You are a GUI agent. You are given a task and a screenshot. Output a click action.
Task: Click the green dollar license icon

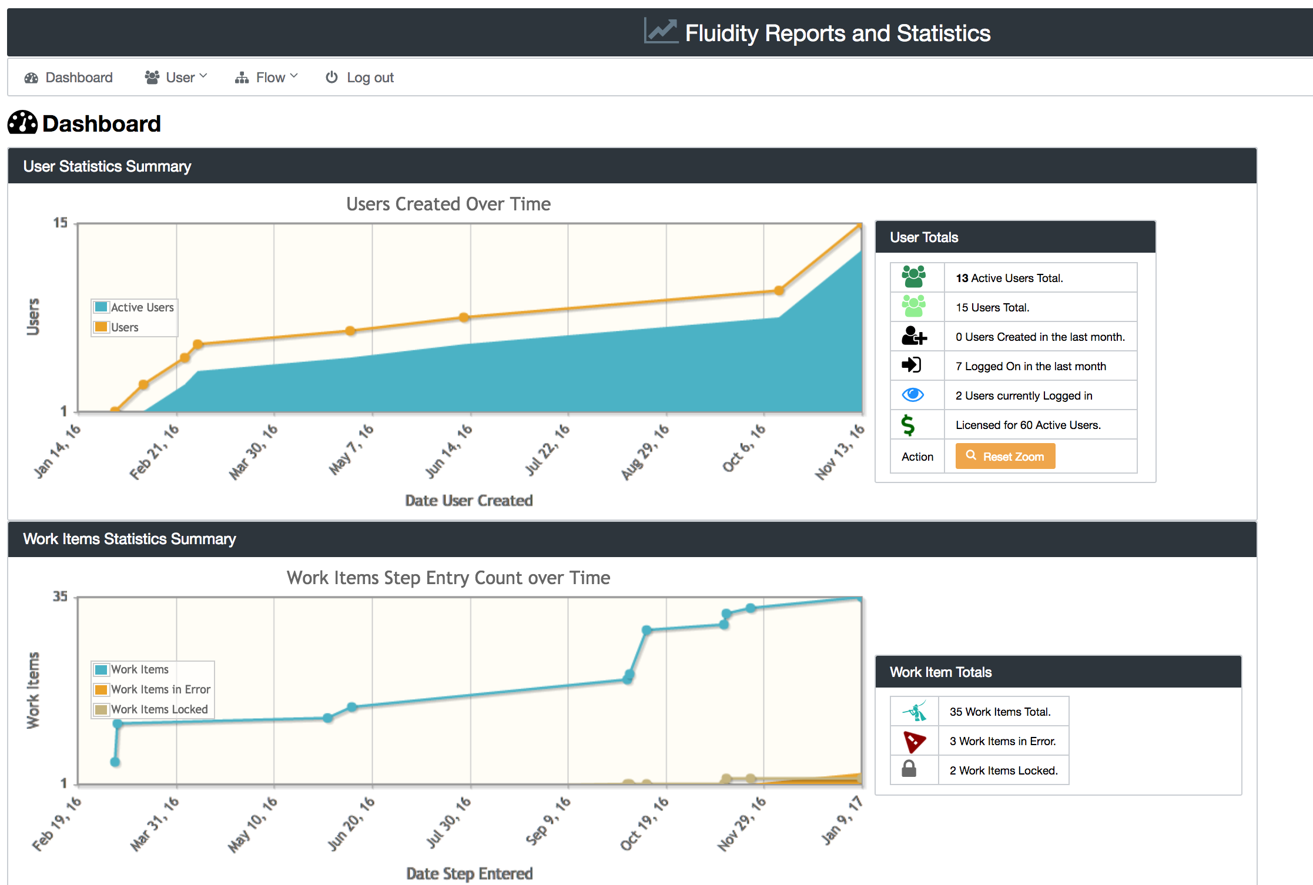click(908, 425)
